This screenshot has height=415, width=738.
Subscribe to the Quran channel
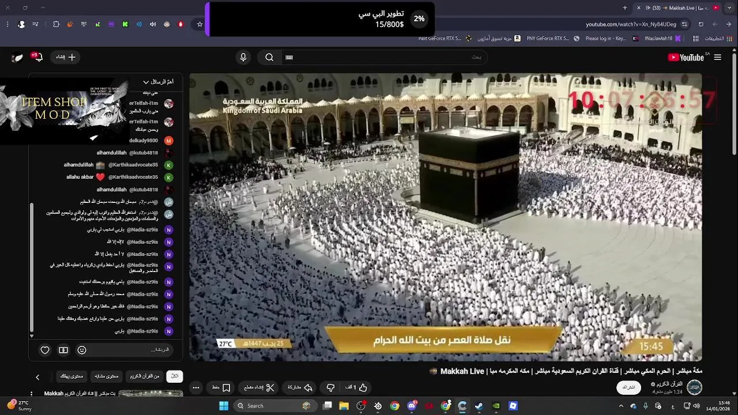point(629,387)
